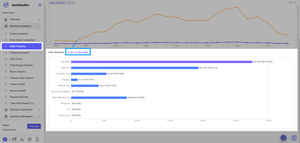The height and width of the screenshot is (143, 300).
Task: Go to Financial Analytics page
Action: pos(20,53)
